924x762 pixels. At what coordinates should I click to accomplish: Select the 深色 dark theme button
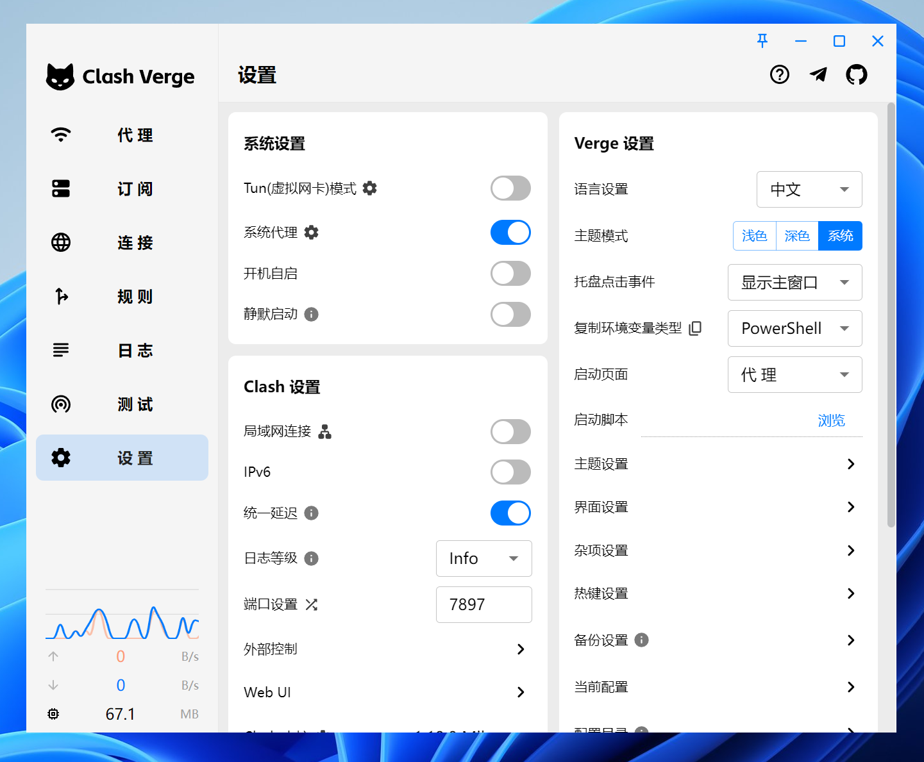coord(797,236)
